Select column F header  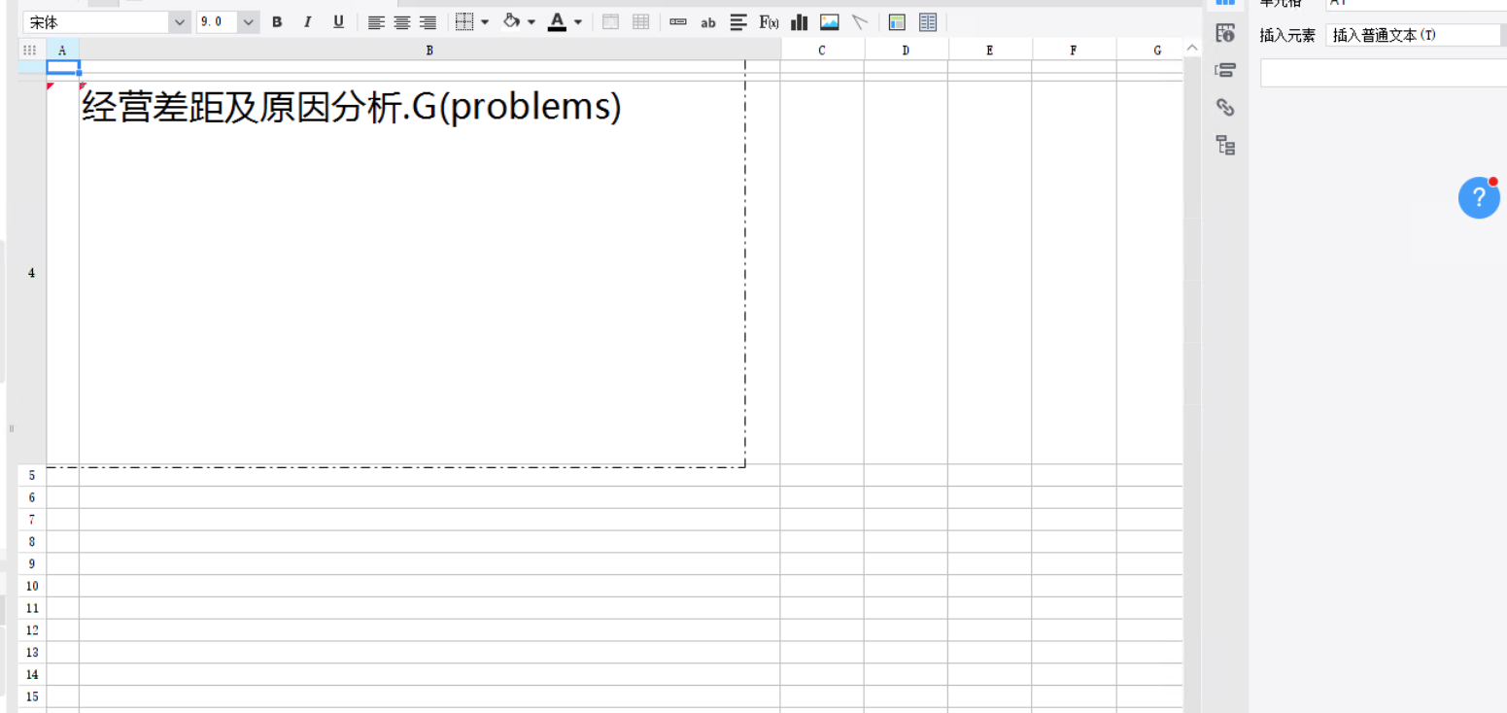1074,50
